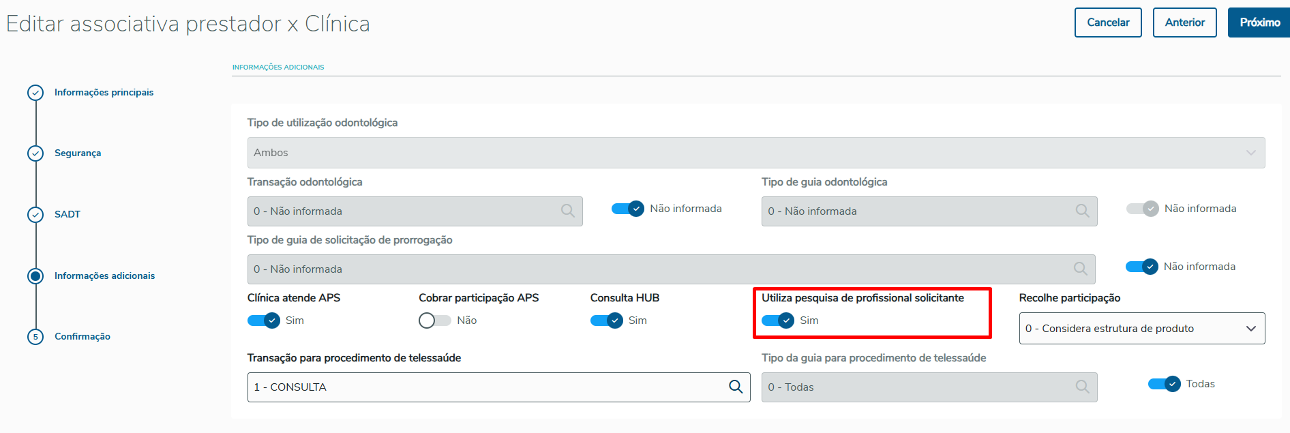Click the Segurança step check icon

(x=35, y=153)
